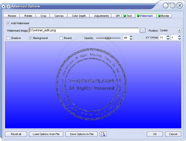186x141 pixels.
Task: Click the preview magnifier icon button
Action: click(103, 134)
